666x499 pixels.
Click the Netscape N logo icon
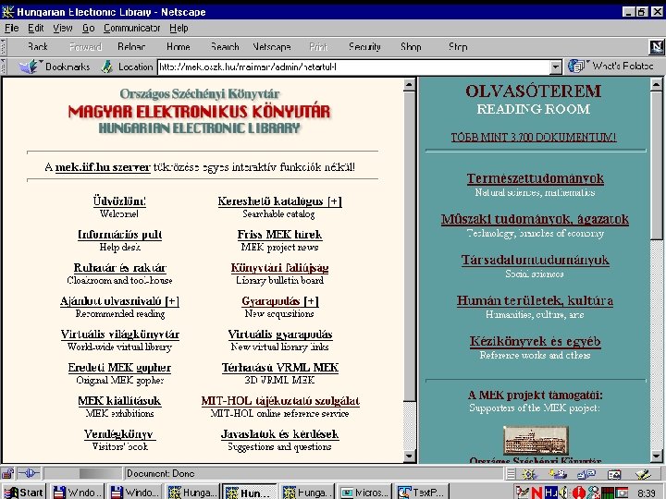tap(657, 47)
